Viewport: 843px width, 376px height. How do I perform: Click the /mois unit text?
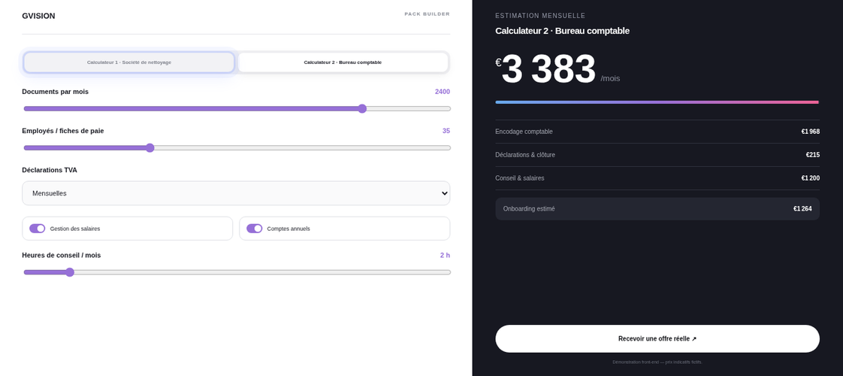(x=610, y=78)
